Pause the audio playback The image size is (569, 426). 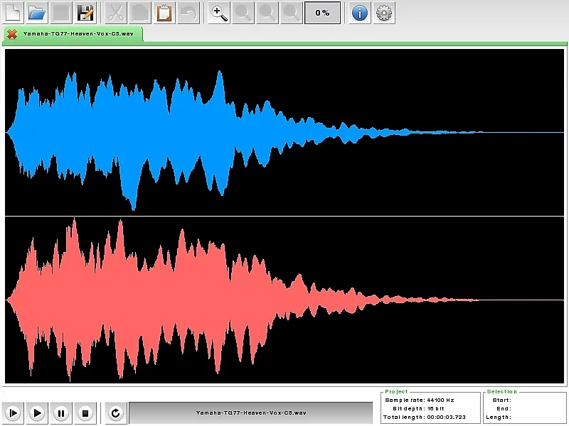[61, 413]
